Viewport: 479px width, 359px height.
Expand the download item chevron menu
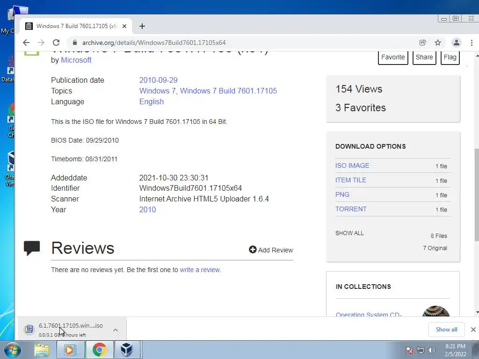pyautogui.click(x=116, y=330)
